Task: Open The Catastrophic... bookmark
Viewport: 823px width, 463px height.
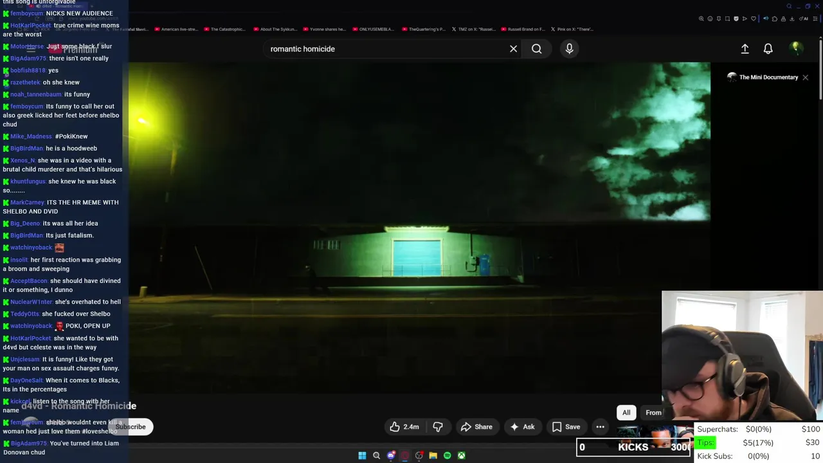Action: pyautogui.click(x=224, y=29)
